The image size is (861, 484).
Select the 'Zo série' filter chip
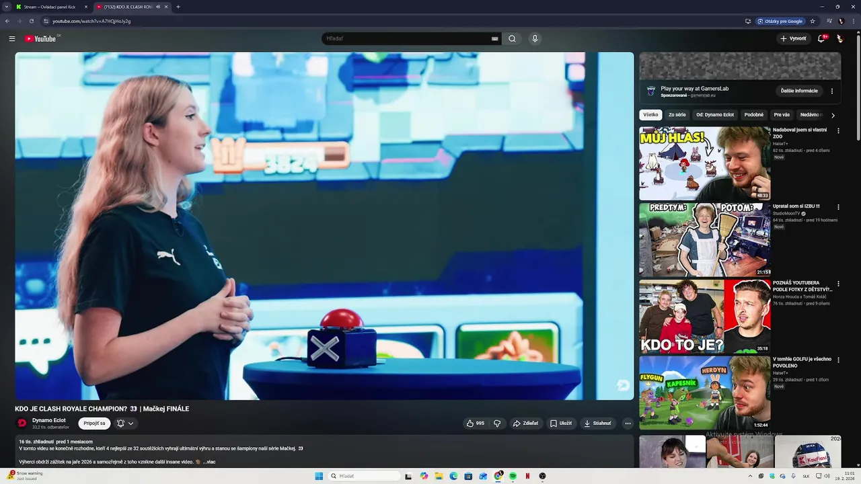click(677, 115)
